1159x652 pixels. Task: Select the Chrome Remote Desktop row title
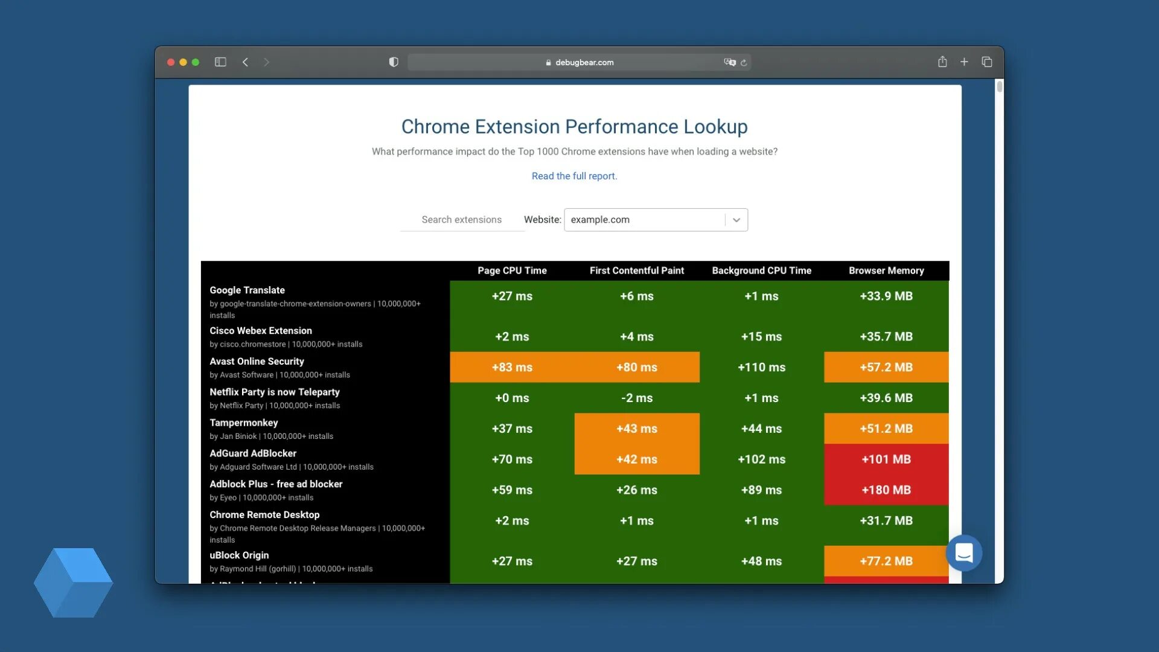click(x=264, y=515)
